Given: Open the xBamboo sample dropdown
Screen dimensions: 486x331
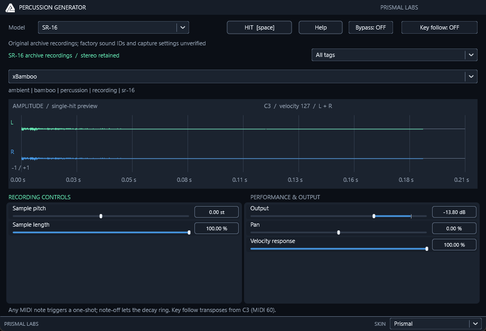Looking at the screenshot, I should [x=242, y=76].
